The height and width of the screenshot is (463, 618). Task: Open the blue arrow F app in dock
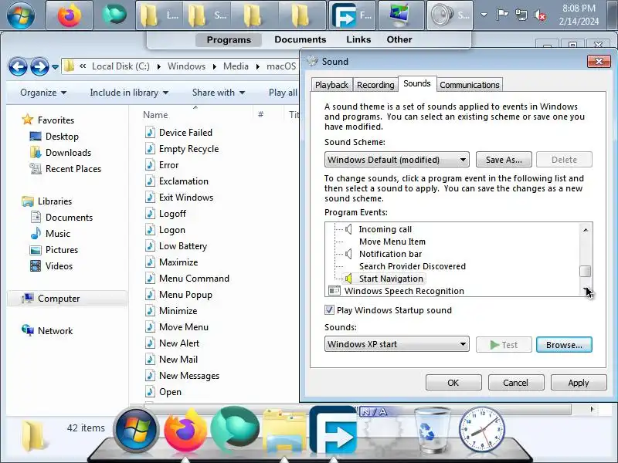(334, 430)
